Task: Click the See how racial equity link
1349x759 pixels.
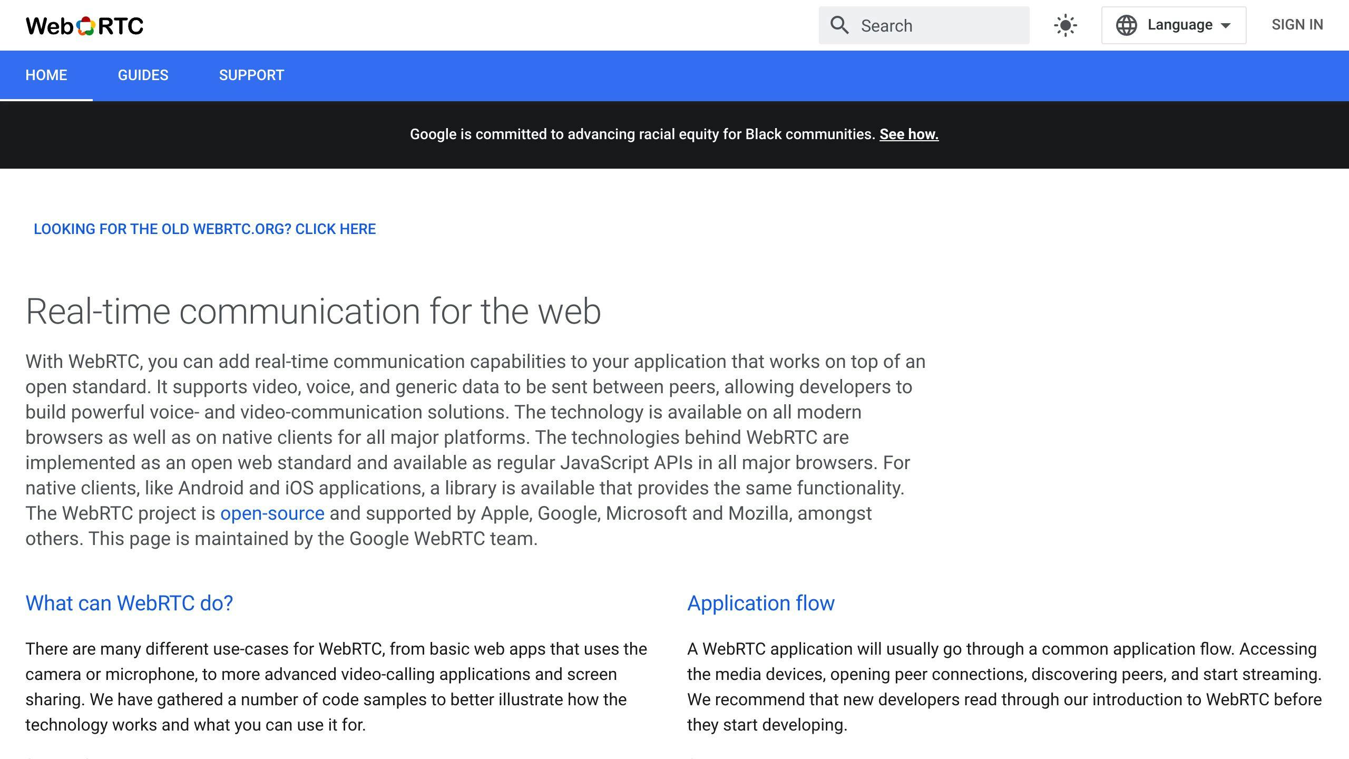Action: [908, 134]
